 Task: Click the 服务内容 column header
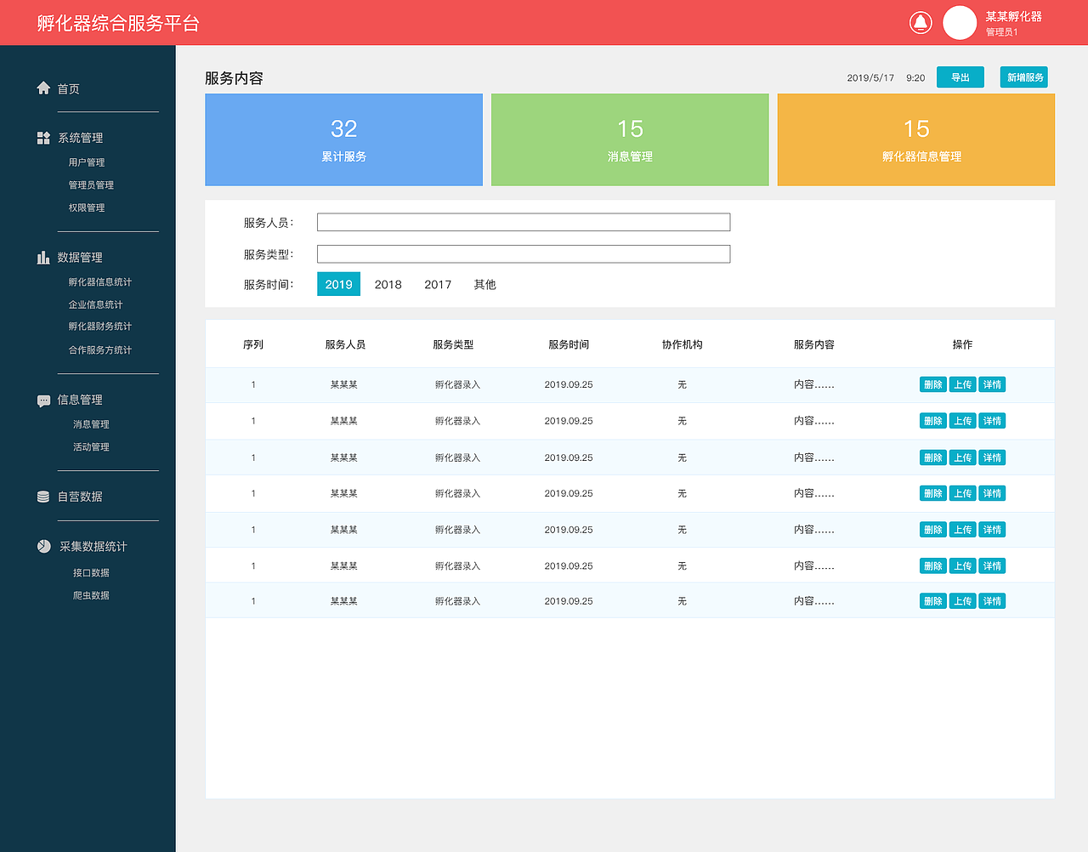click(x=814, y=344)
